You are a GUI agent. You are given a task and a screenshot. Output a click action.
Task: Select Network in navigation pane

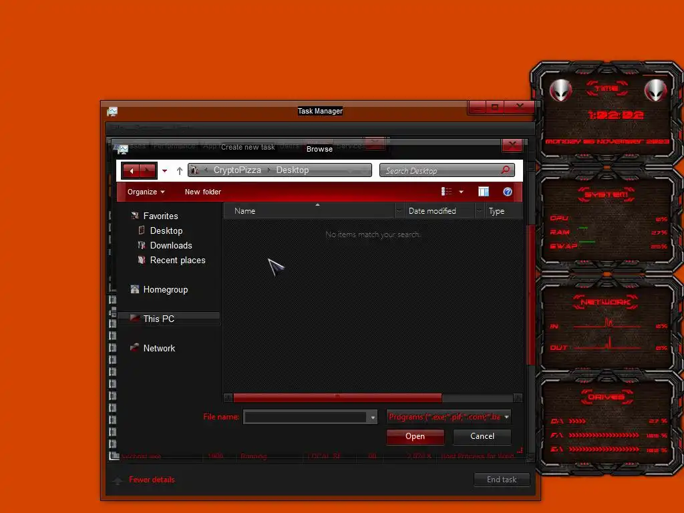tap(159, 349)
